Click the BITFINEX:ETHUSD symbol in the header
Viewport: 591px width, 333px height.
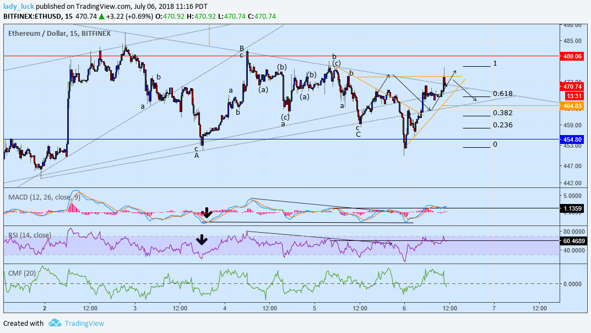click(x=33, y=17)
